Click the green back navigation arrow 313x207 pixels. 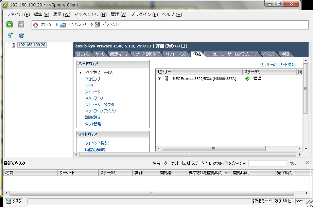10,24
